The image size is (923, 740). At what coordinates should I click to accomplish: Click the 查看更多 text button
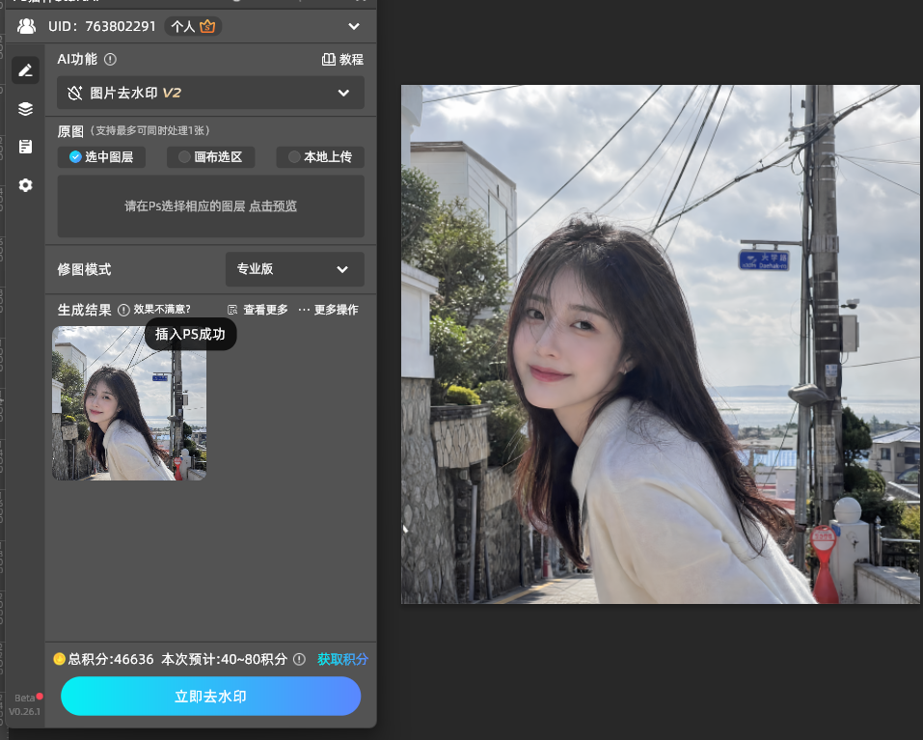click(x=265, y=310)
